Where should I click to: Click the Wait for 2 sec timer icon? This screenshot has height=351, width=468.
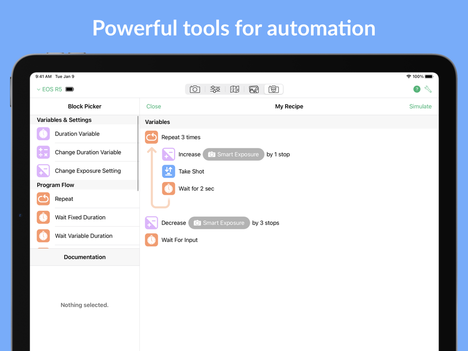[x=168, y=189]
